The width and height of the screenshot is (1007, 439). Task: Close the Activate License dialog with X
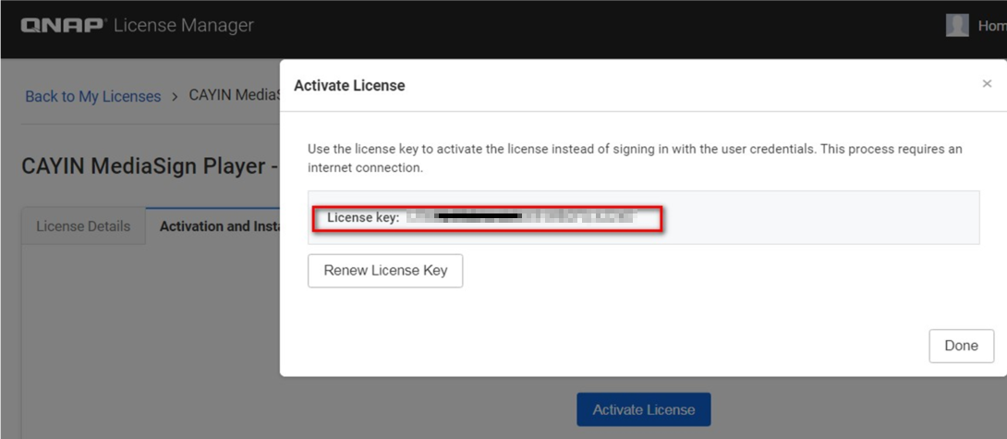point(987,84)
